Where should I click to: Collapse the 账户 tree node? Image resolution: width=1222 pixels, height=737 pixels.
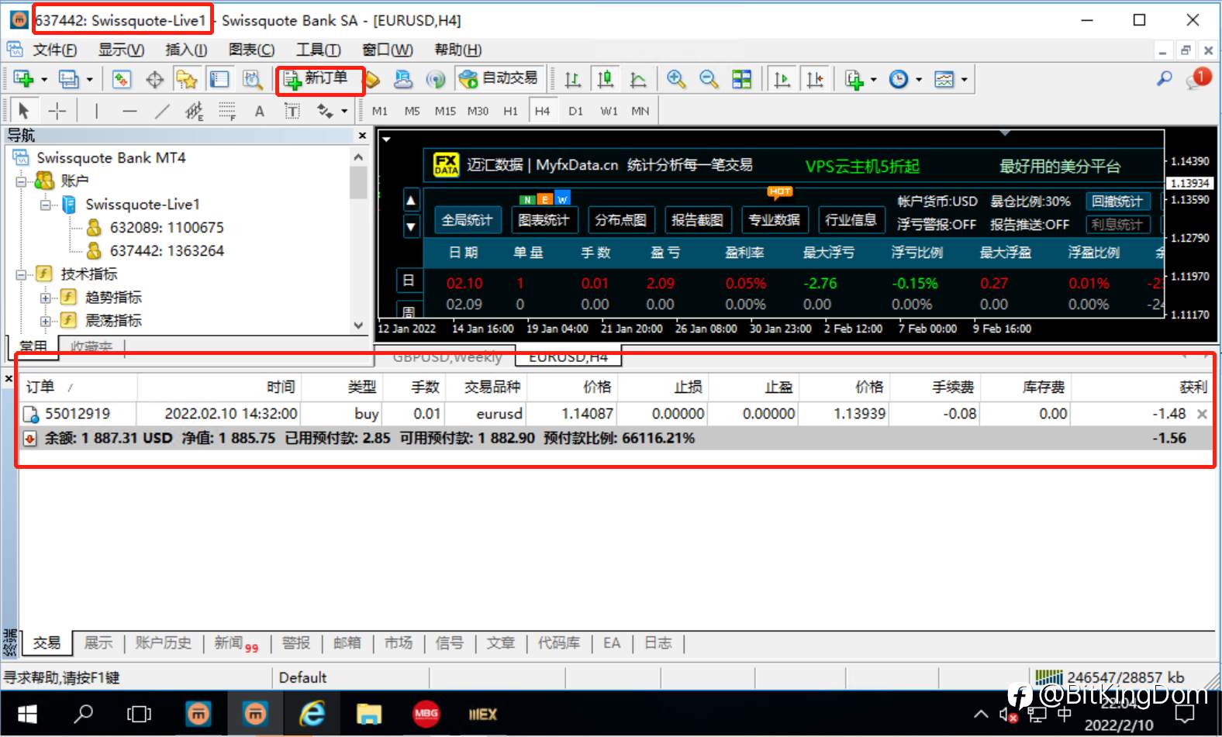pyautogui.click(x=21, y=181)
